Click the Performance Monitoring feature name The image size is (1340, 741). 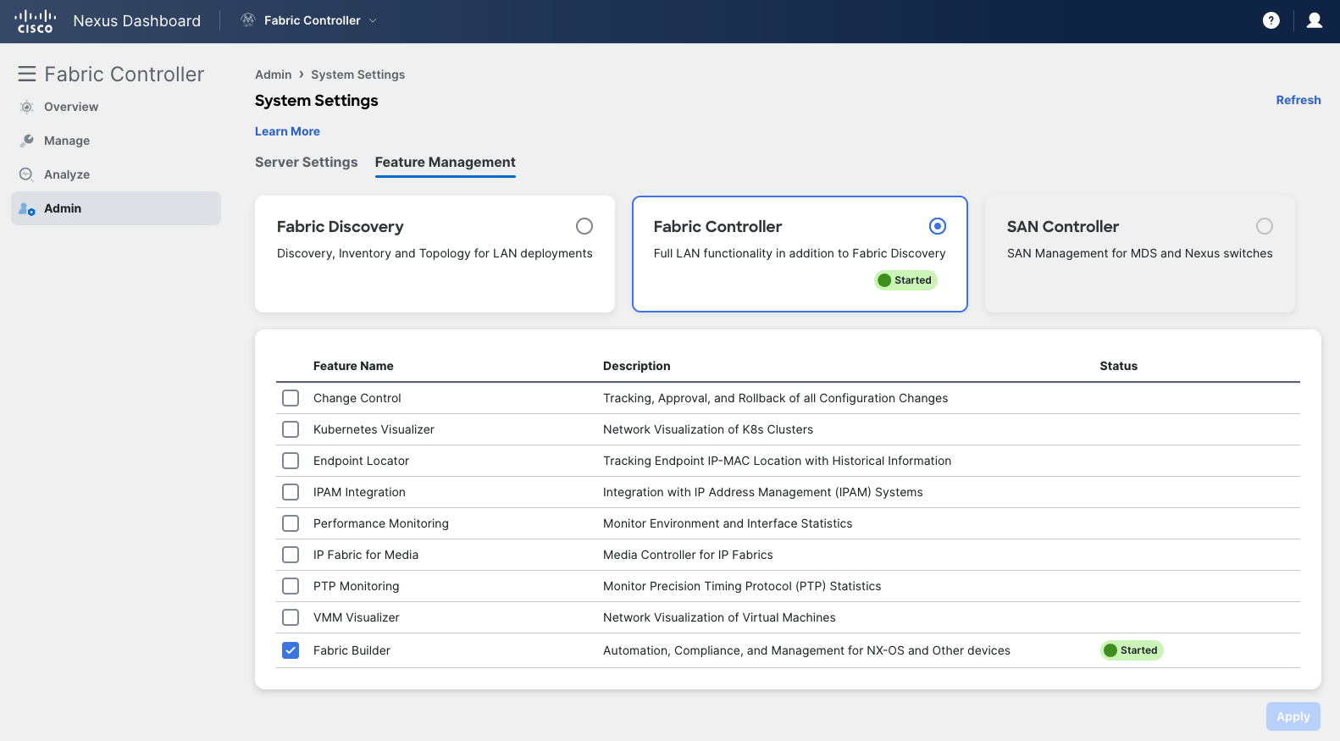pos(381,523)
